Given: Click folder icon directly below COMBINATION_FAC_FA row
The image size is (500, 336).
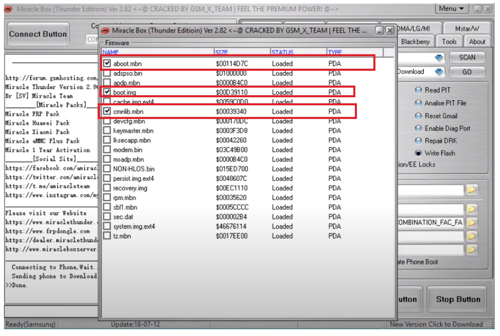Looking at the screenshot, I should [x=471, y=236].
